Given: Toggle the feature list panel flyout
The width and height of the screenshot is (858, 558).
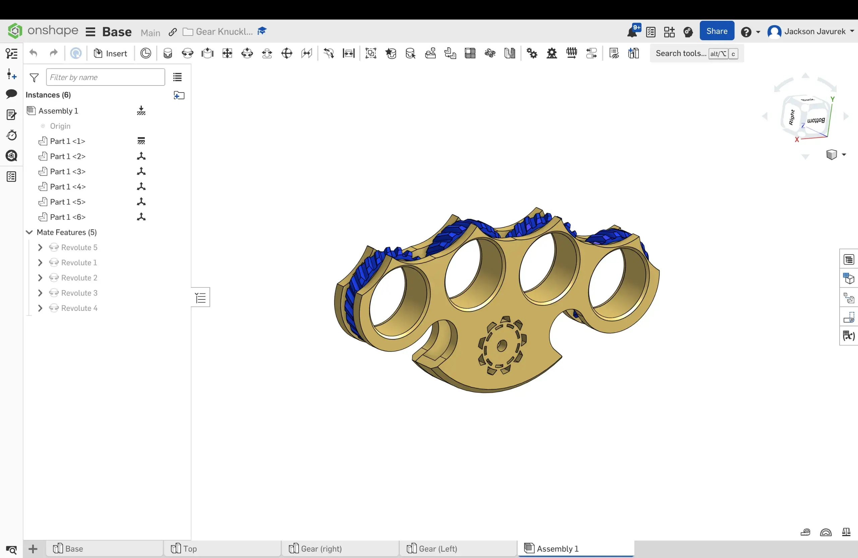Looking at the screenshot, I should [200, 297].
